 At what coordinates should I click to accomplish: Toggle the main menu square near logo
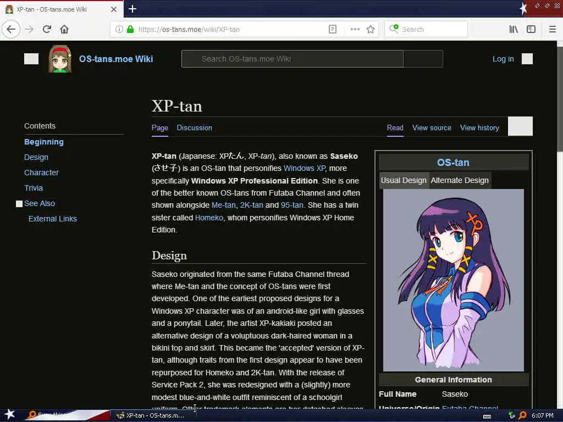[x=31, y=59]
